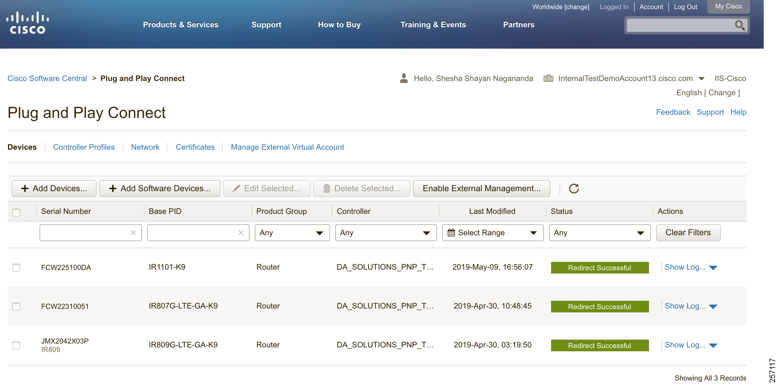The width and height of the screenshot is (777, 385).
Task: Open Training & Events menu
Action: coord(433,25)
